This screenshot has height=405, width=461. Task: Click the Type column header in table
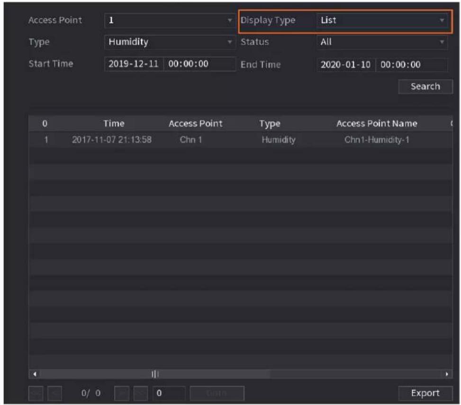[270, 124]
